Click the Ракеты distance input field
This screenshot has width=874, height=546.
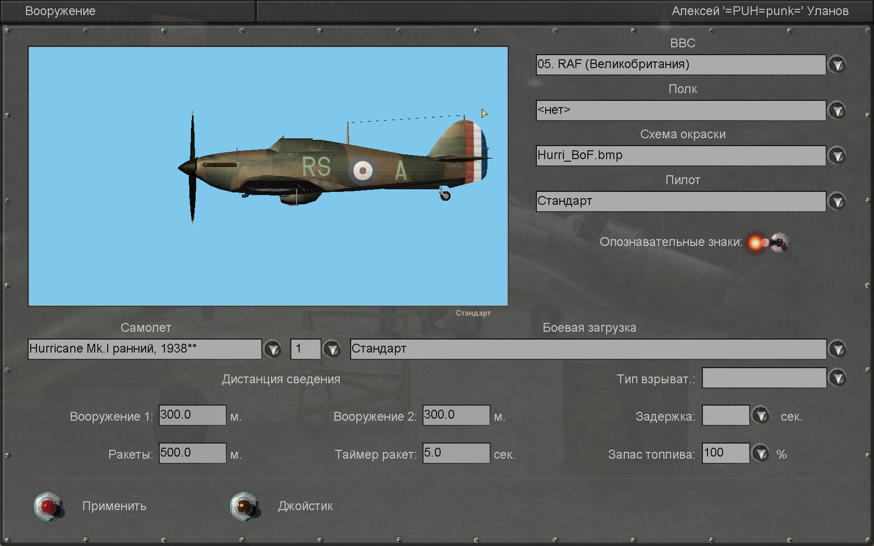pos(192,453)
